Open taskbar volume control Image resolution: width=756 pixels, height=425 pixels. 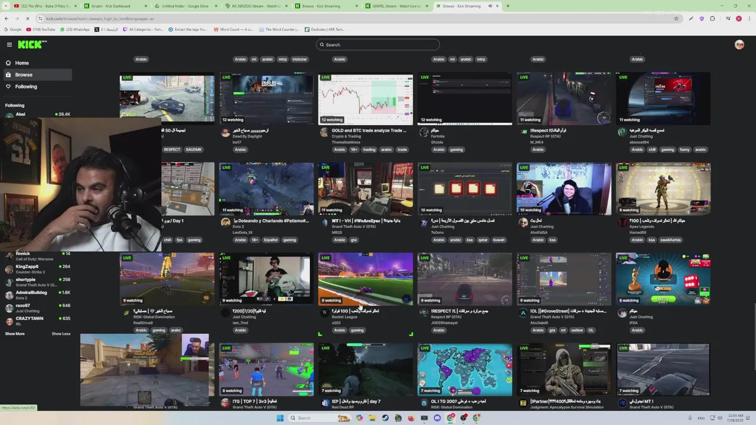pyautogui.click(x=719, y=418)
